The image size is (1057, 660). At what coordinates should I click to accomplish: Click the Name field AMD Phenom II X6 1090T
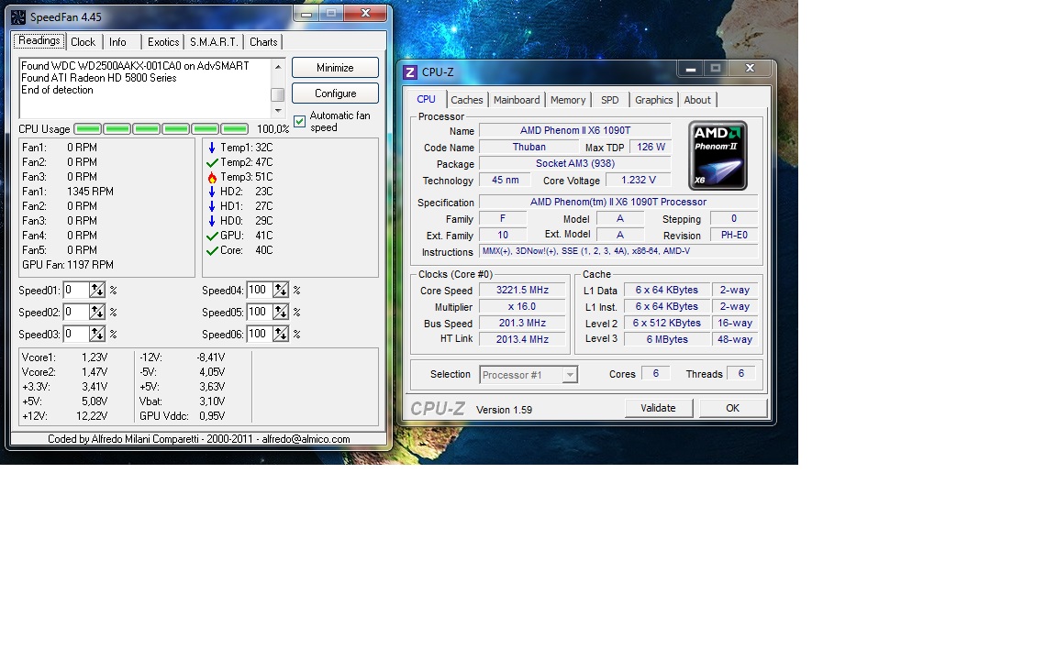coord(575,131)
